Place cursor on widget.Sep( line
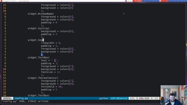This screenshot has width=187, height=105. click(36, 40)
